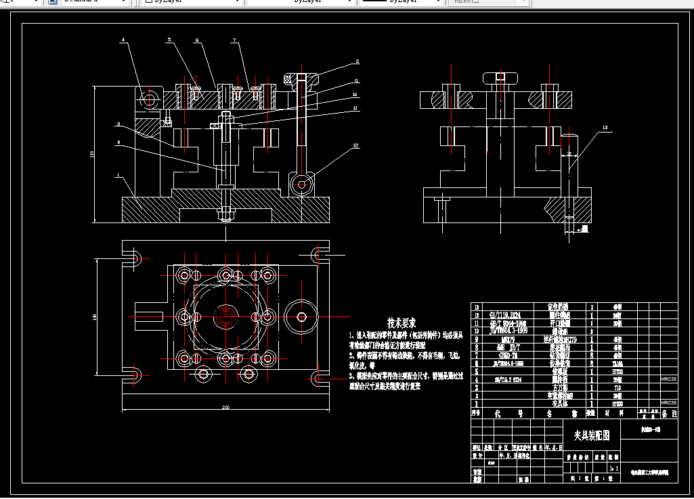This screenshot has height=499, width=694.
Task: Select part balloon number 13 label
Action: [605, 127]
